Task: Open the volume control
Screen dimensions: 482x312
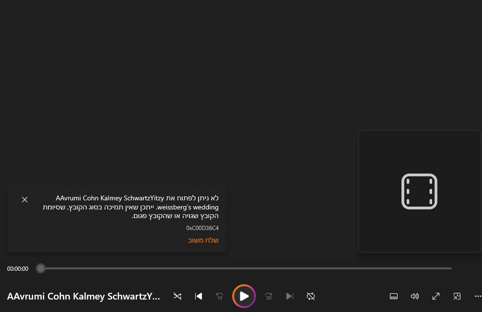Action: pos(415,296)
